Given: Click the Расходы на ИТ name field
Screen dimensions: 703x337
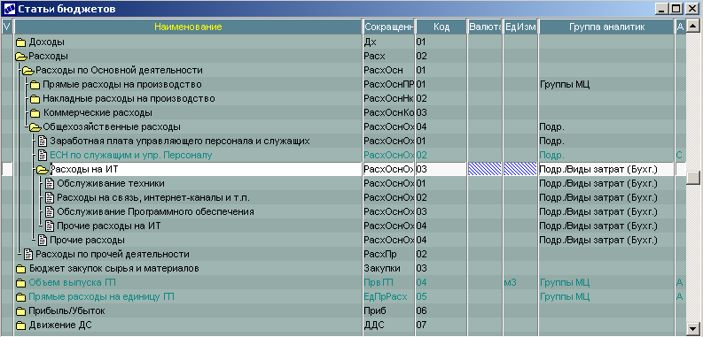Looking at the screenshot, I should (x=206, y=170).
